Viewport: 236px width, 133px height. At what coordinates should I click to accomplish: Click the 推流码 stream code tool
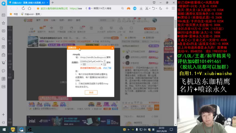51,30
